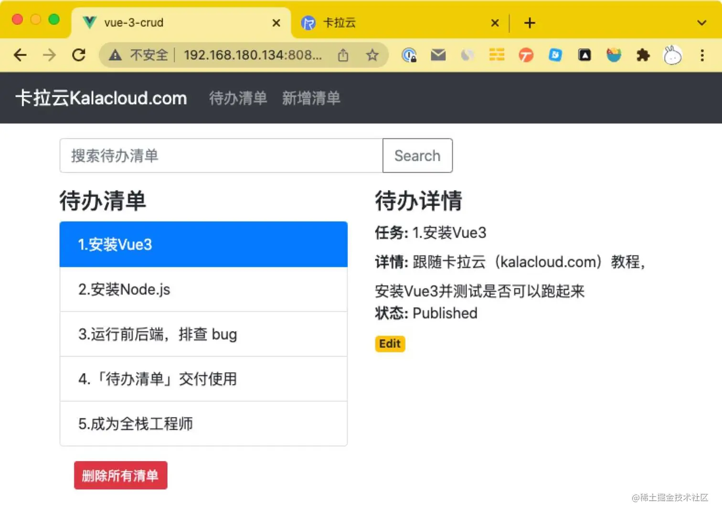The width and height of the screenshot is (722, 516).
Task: Bookmark the page with the star icon
Action: click(x=372, y=55)
